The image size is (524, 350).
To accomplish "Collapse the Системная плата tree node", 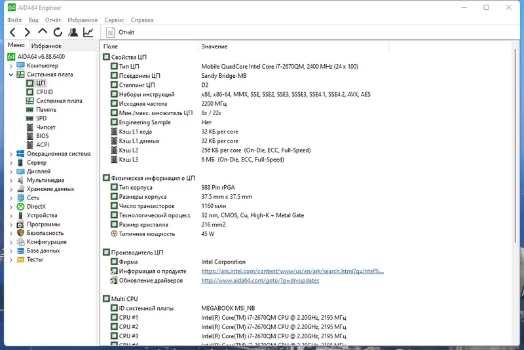I will [11, 75].
